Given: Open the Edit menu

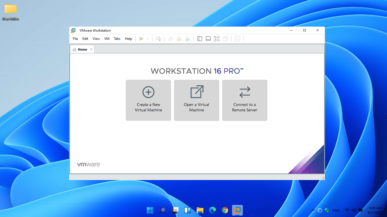Looking at the screenshot, I should (85, 39).
